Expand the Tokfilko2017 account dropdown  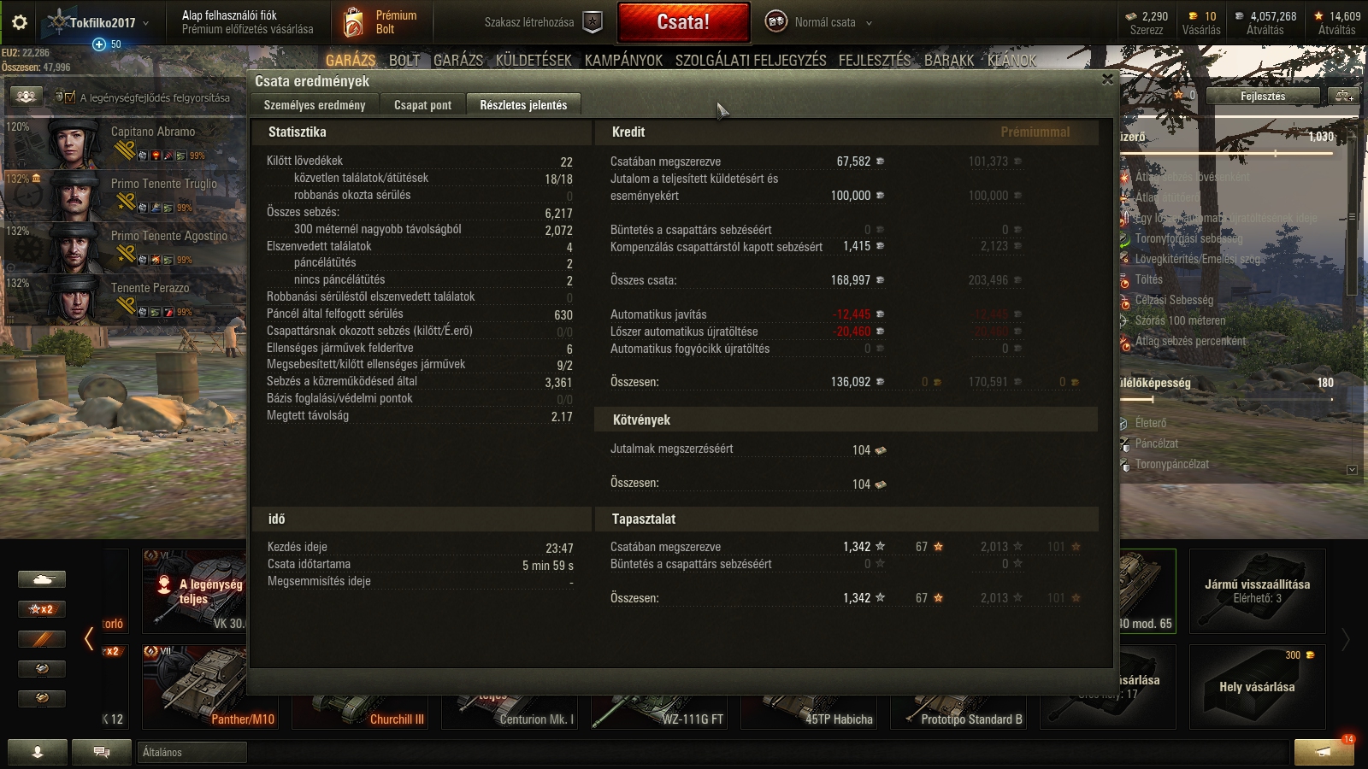[x=145, y=23]
